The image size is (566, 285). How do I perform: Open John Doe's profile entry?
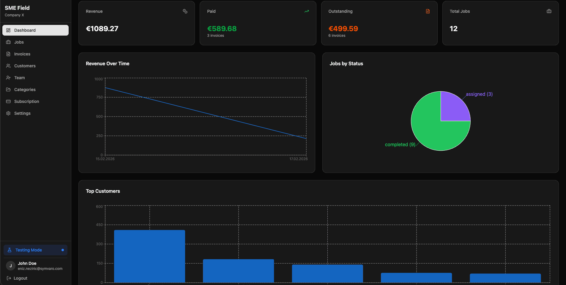click(x=35, y=265)
